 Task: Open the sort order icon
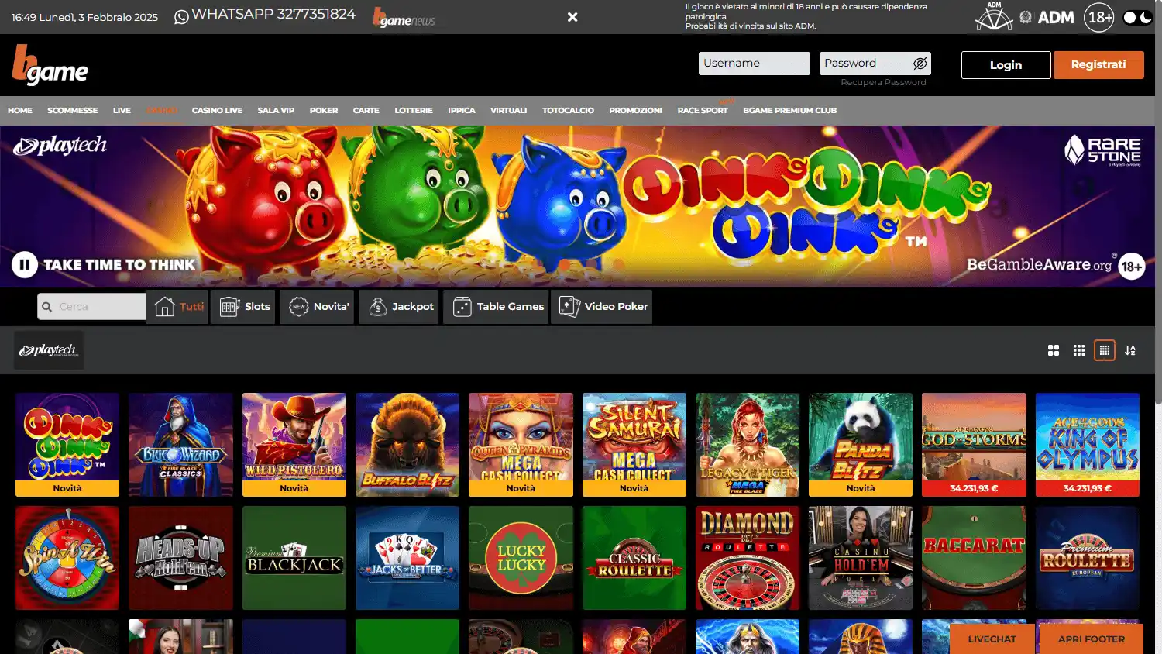click(x=1130, y=350)
